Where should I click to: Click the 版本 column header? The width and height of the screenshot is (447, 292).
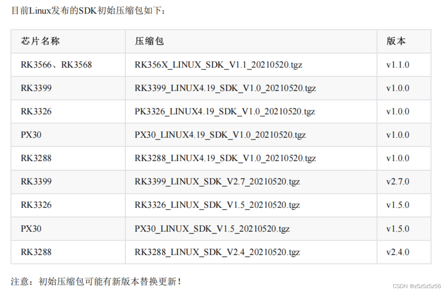coord(396,41)
